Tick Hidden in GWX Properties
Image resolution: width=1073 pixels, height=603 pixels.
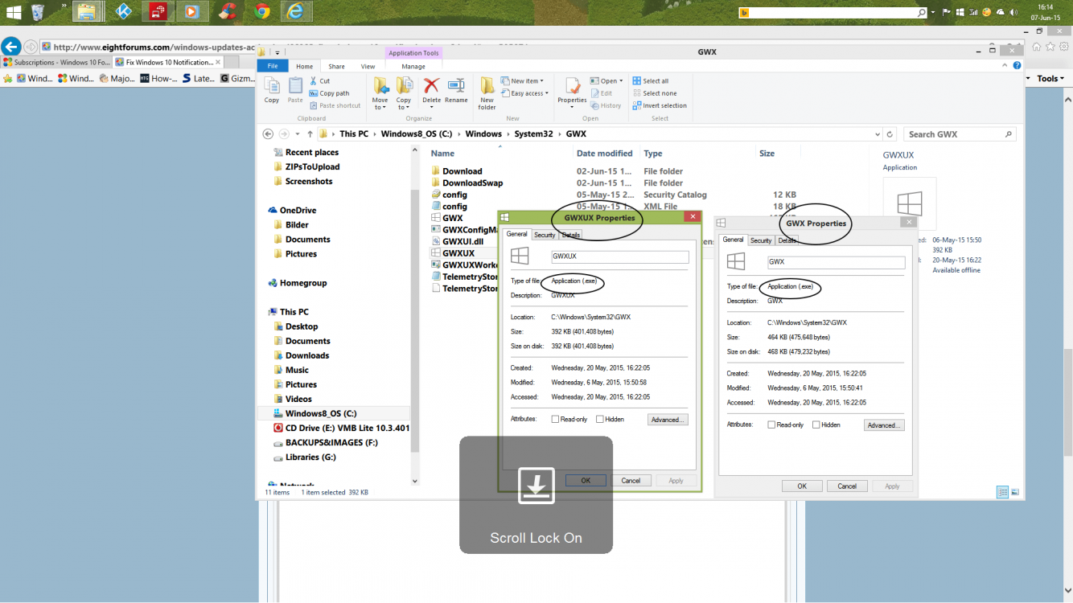tap(816, 425)
